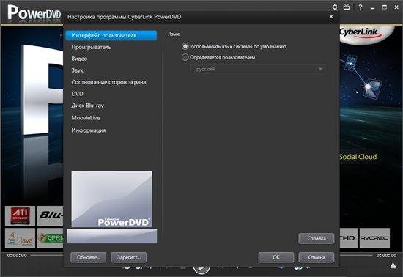Screen dimensions: 403x277
Task: Click the Отмена cancel button
Action: (x=317, y=257)
